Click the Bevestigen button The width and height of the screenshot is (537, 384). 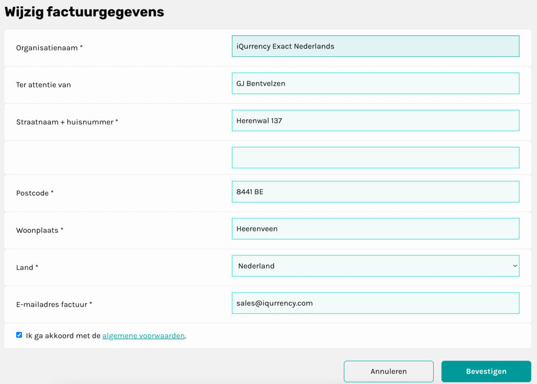pyautogui.click(x=485, y=371)
